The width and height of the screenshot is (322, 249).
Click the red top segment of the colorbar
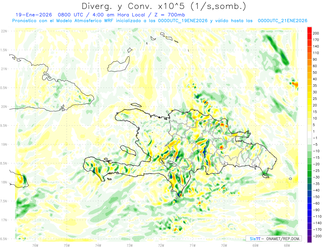click(309, 30)
